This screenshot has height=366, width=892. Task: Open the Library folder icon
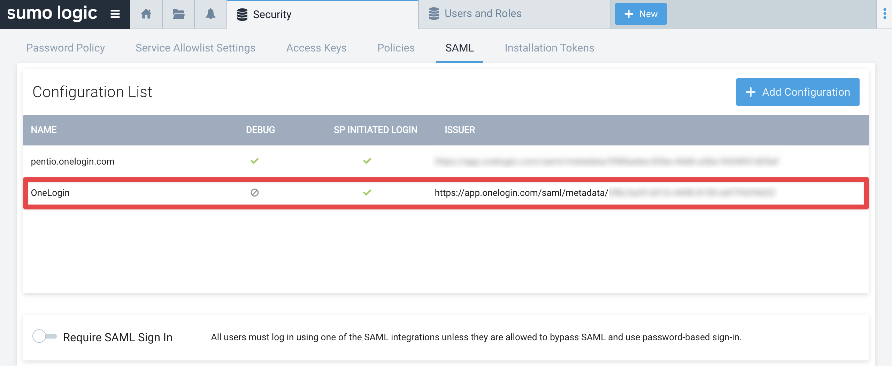178,14
